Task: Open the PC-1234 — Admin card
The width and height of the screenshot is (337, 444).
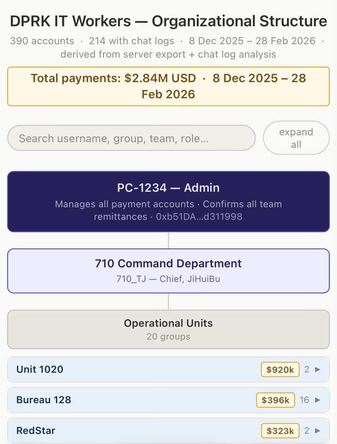Action: (168, 202)
